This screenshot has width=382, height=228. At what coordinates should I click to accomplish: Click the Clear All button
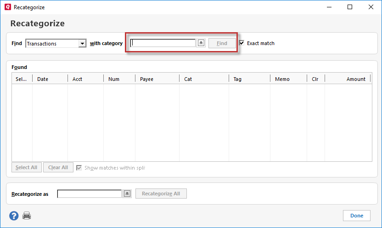58,168
